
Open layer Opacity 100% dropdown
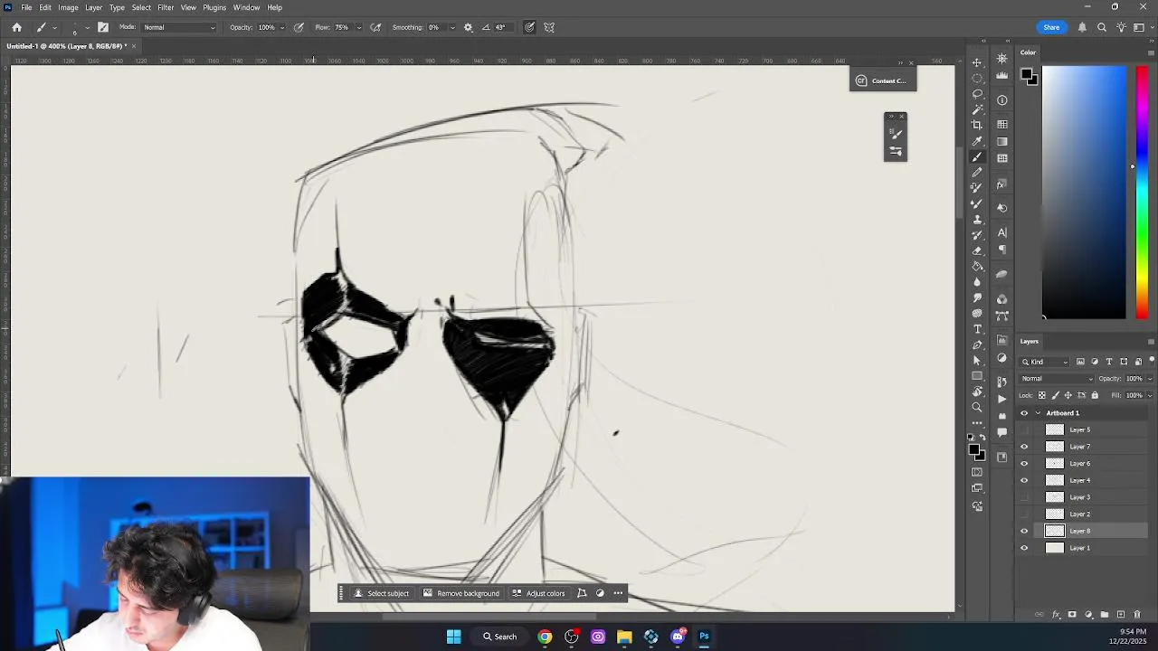1150,379
